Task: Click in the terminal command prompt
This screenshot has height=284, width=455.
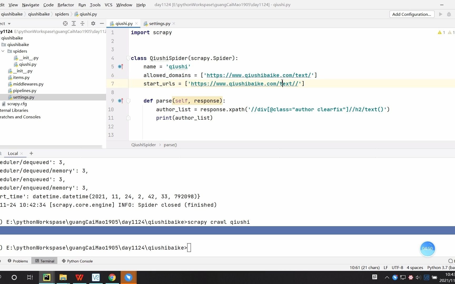Action: [x=189, y=248]
